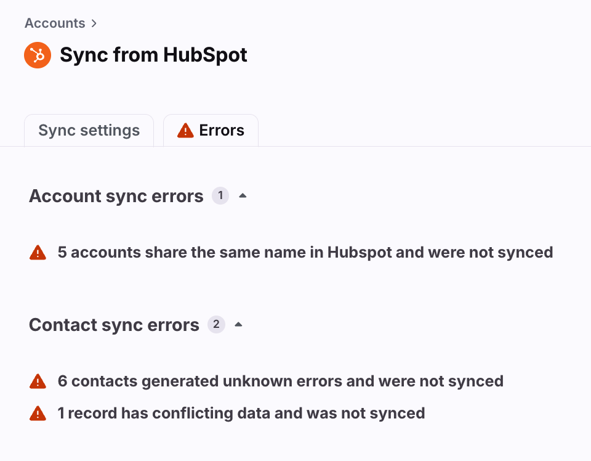Click the Sync from HubSpot page title

point(153,55)
